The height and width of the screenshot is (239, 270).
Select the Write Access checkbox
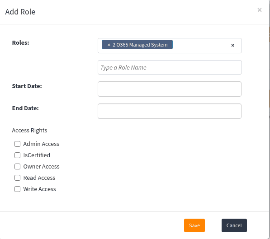click(17, 189)
